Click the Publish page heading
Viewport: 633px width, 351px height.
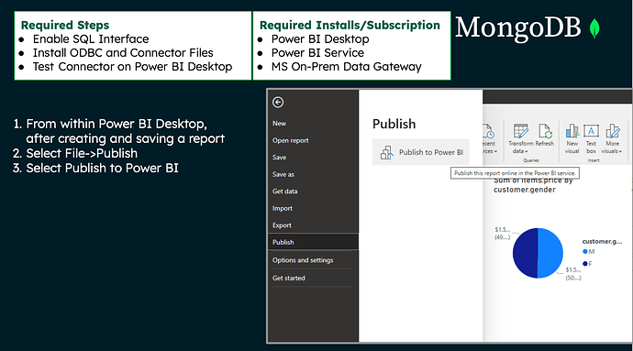coord(394,124)
